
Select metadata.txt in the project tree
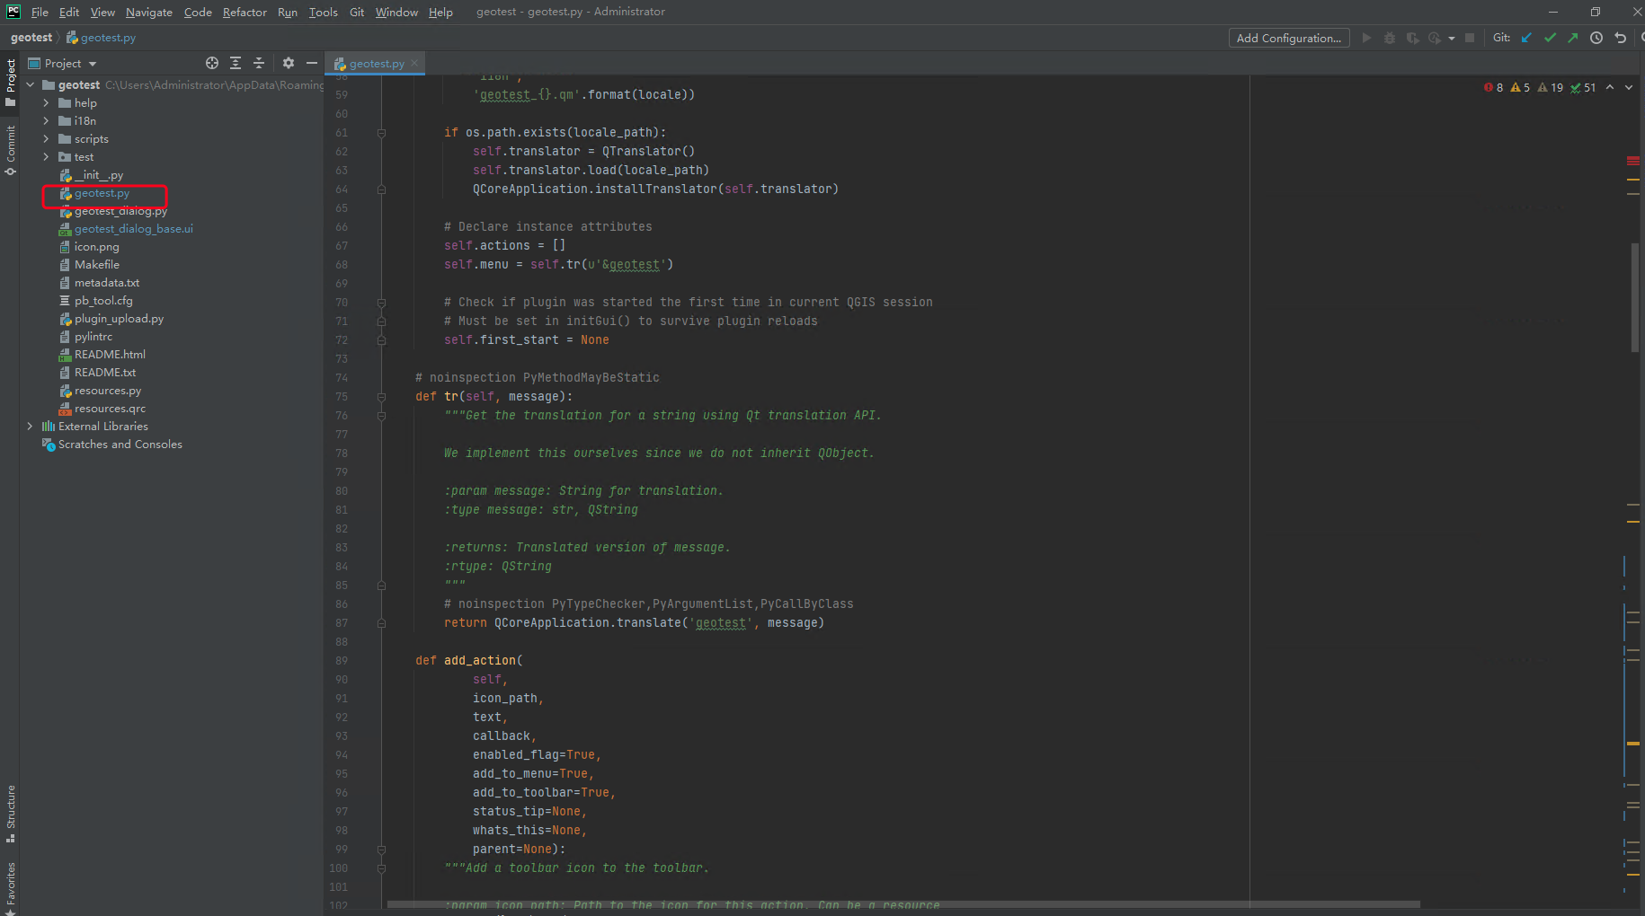click(106, 283)
